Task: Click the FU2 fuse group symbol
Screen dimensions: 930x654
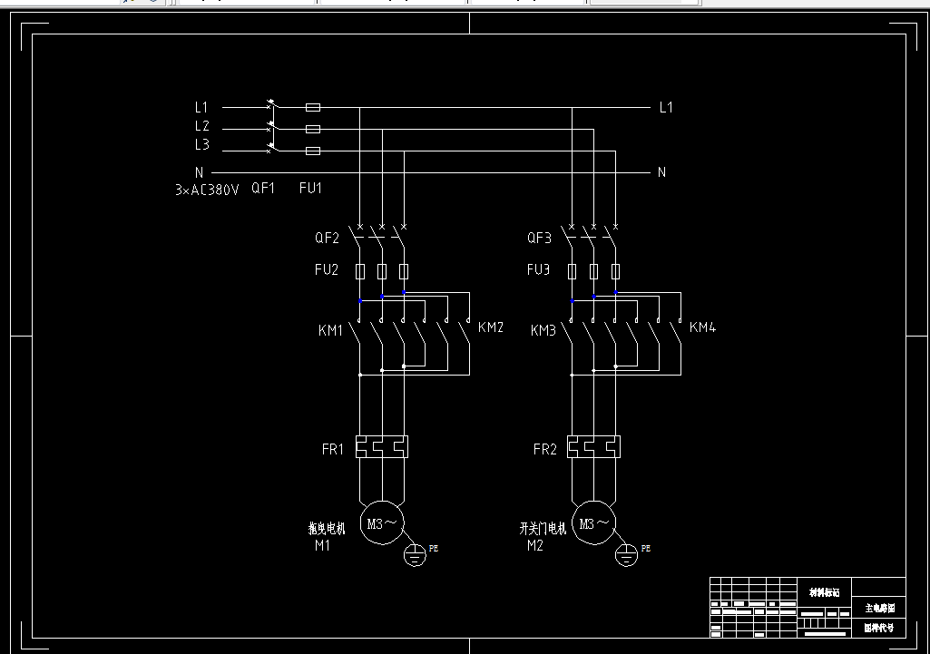Action: tap(382, 271)
